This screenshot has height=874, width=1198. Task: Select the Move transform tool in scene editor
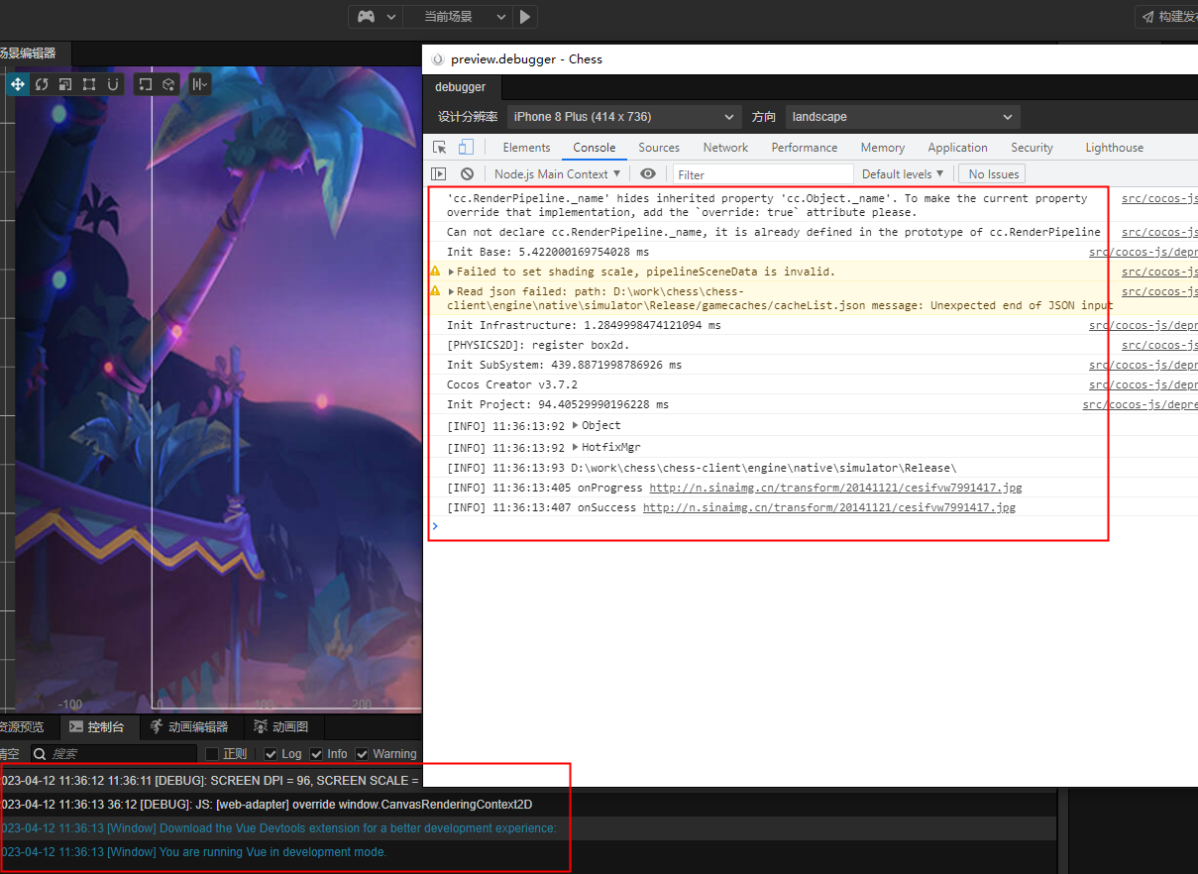(x=18, y=84)
